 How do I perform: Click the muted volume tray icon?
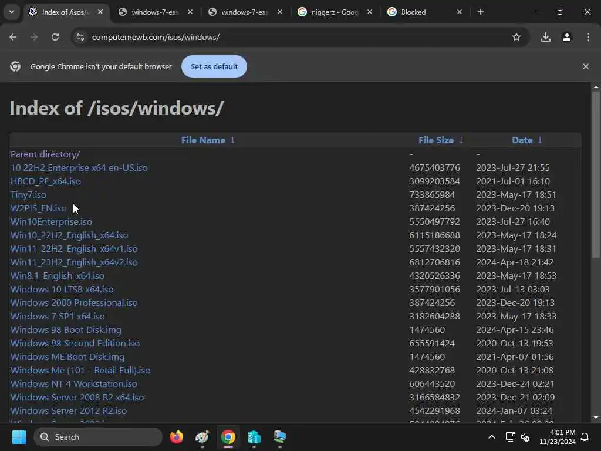[525, 437]
